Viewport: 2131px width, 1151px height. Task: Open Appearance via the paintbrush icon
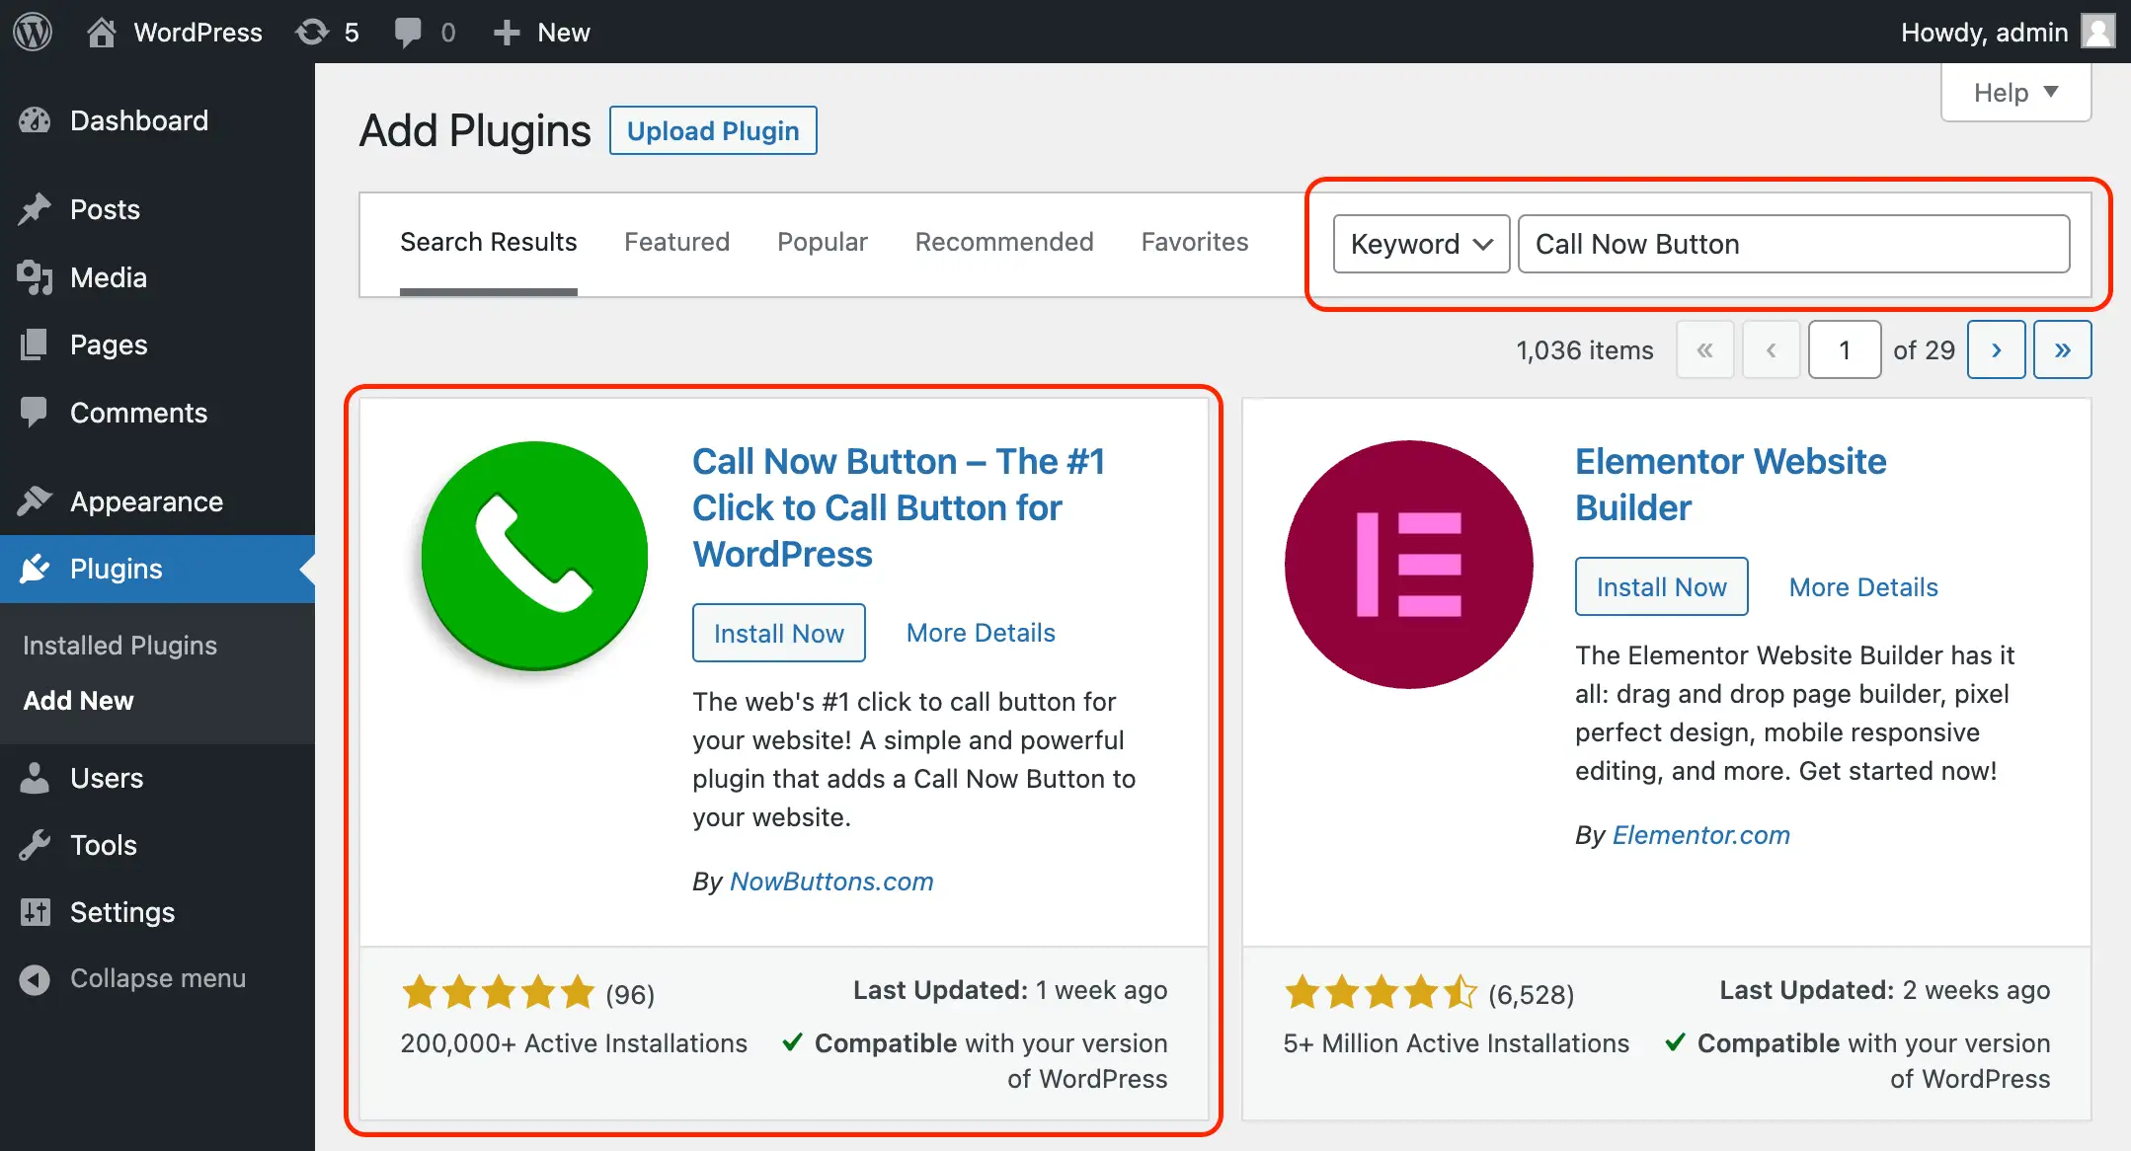coord(35,501)
